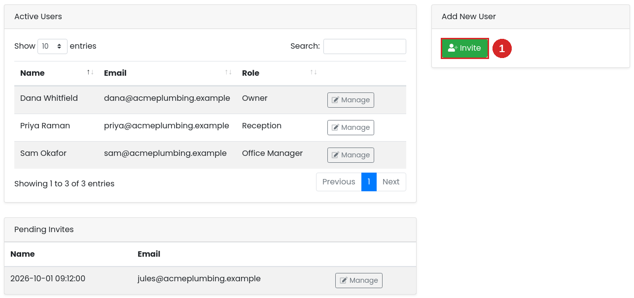Viewport: 634px width, 298px height.
Task: Manage user Priya Raman
Action: click(x=351, y=127)
